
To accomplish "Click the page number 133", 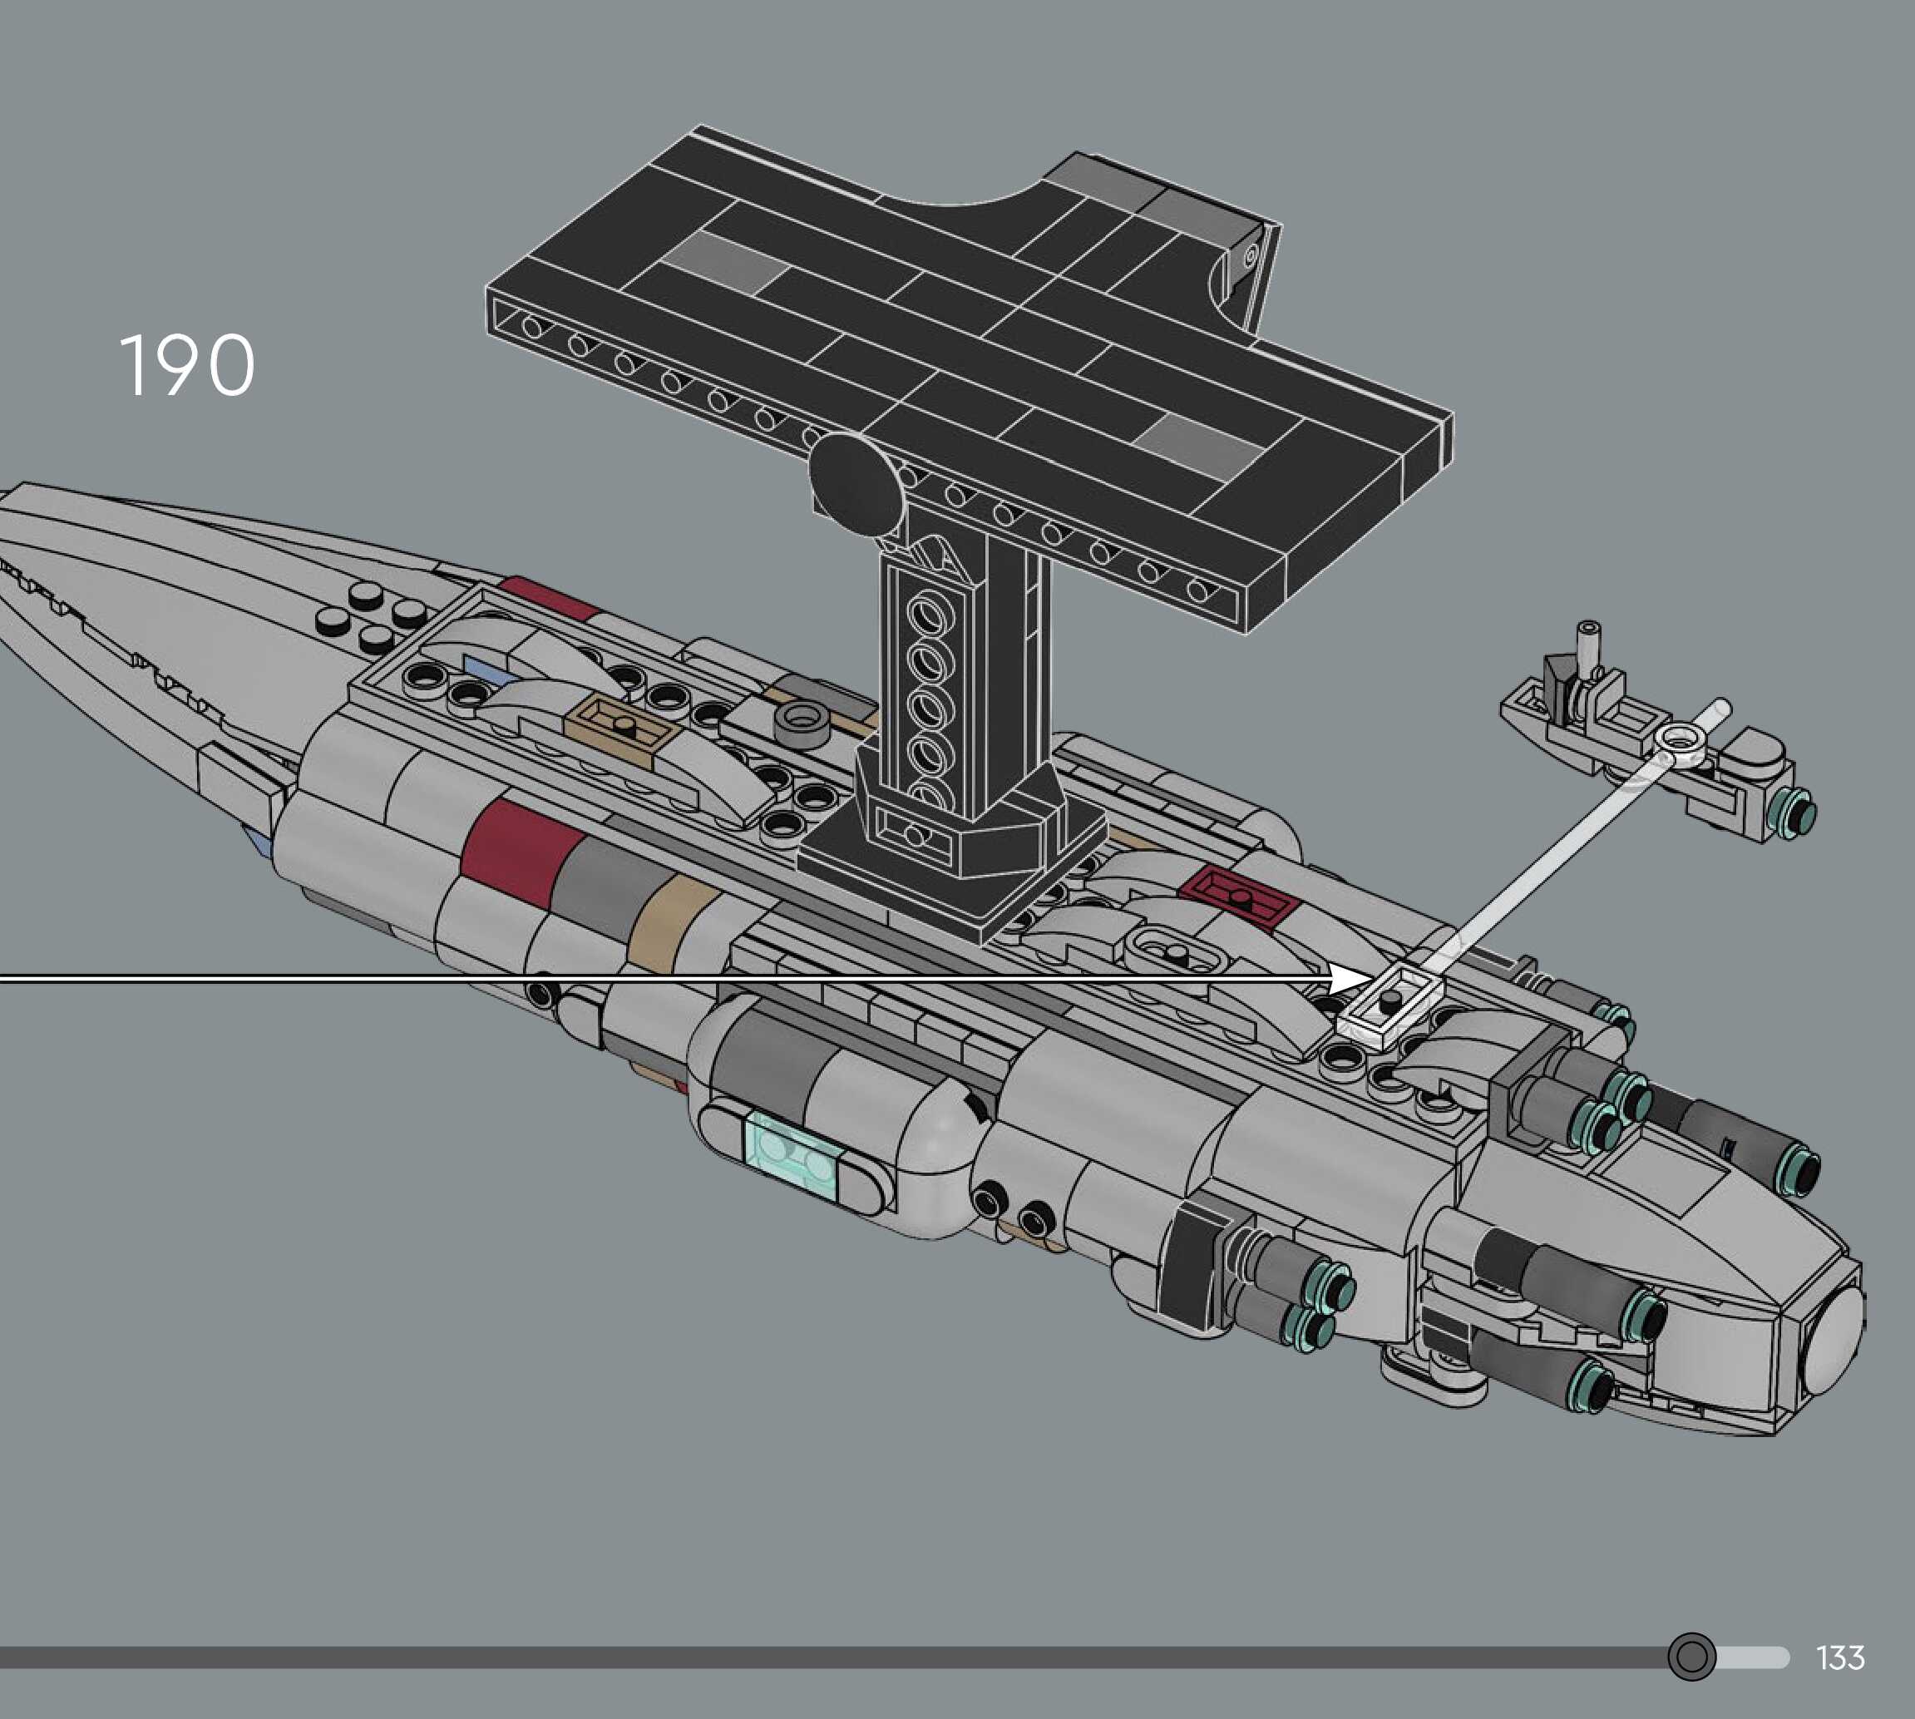I will click(1839, 1657).
